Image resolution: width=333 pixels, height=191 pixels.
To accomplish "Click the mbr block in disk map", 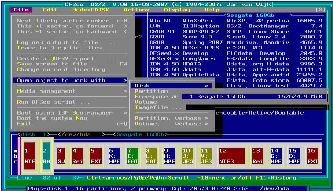I will tap(15, 156).
